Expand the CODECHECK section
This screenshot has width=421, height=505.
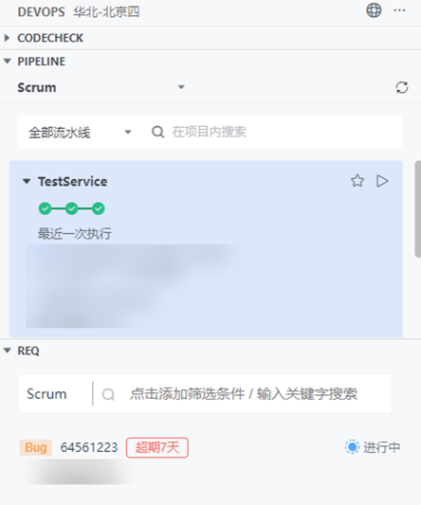coord(7,38)
